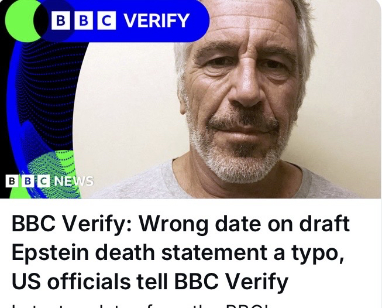
Task: Click the first B block in Verify badge
Action: coord(60,20)
